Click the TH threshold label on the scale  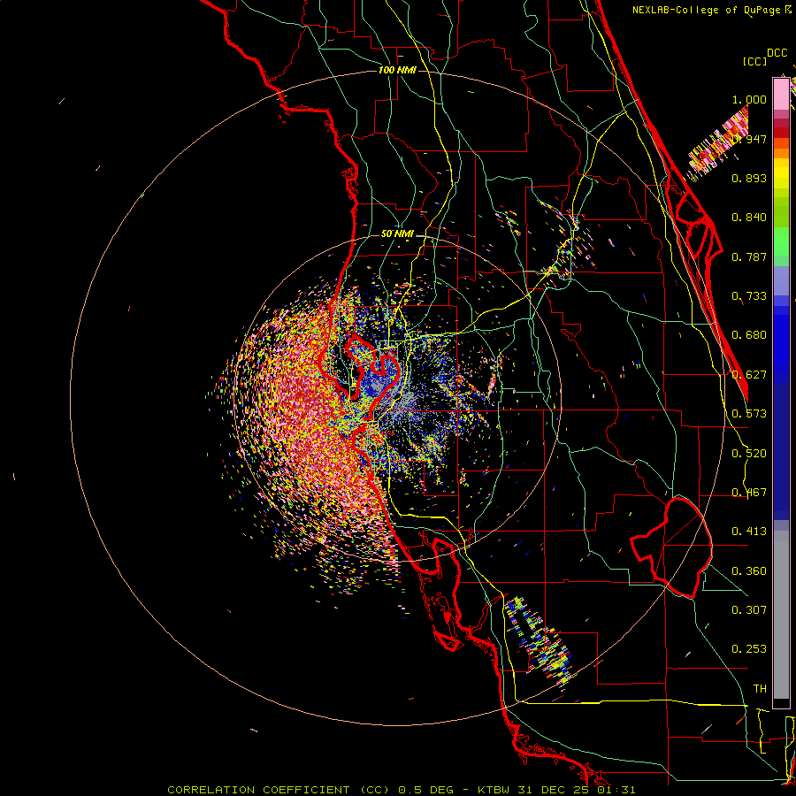pos(760,689)
